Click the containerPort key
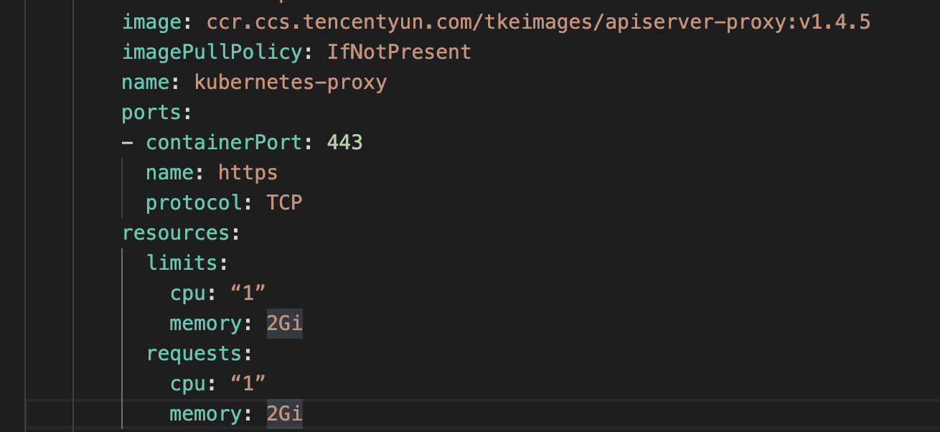This screenshot has height=432, width=940. pos(223,143)
